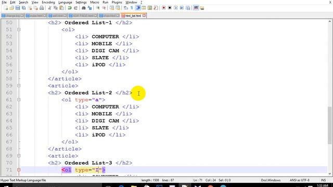Click 'Ln : 71' in status bar
This screenshot has height=187, width=333.
[x=198, y=180]
